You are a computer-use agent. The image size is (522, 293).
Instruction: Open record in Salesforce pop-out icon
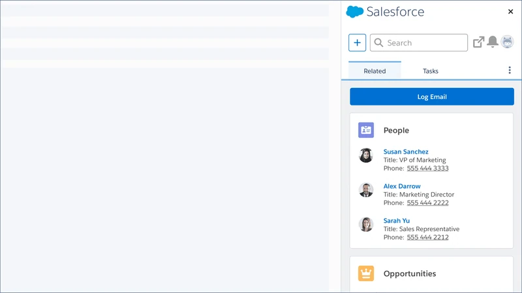[478, 42]
